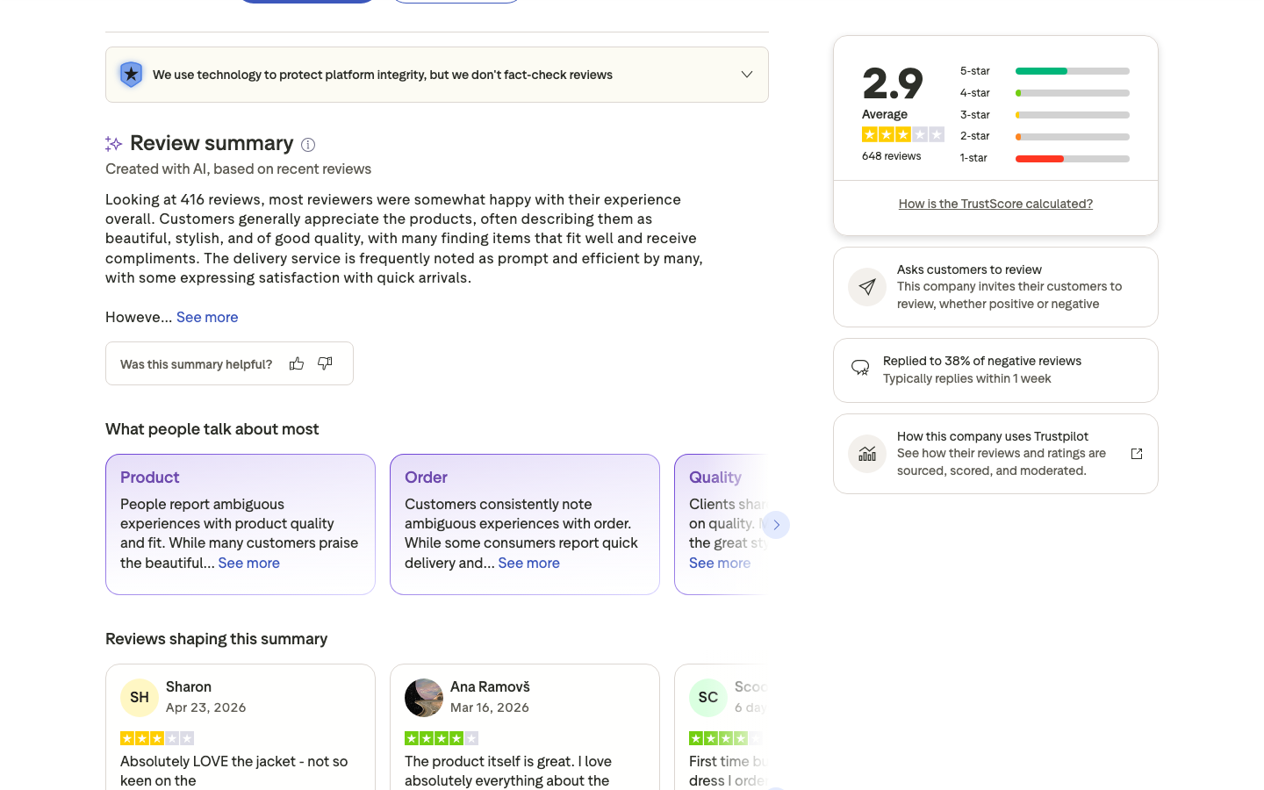Open 'How this company uses Trustpilot' card
The image size is (1264, 790).
[995, 454]
